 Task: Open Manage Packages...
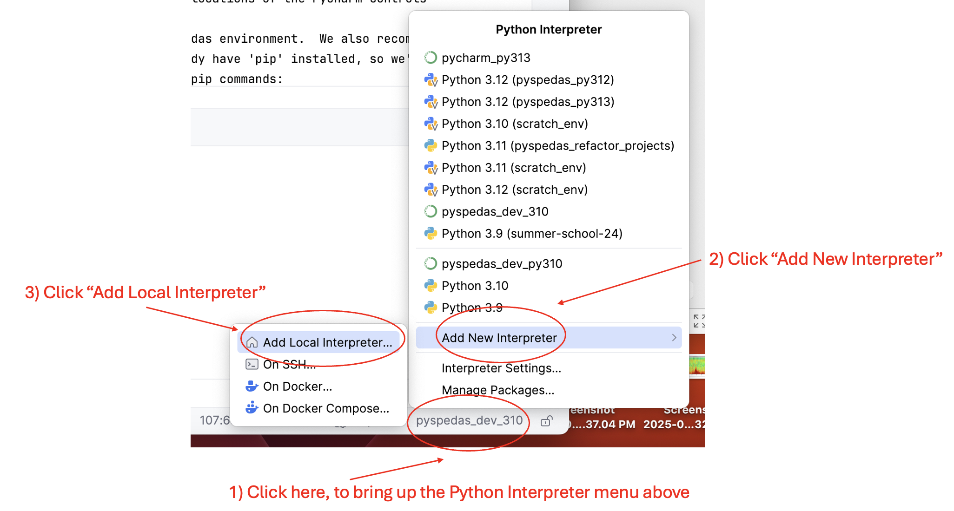pos(549,390)
